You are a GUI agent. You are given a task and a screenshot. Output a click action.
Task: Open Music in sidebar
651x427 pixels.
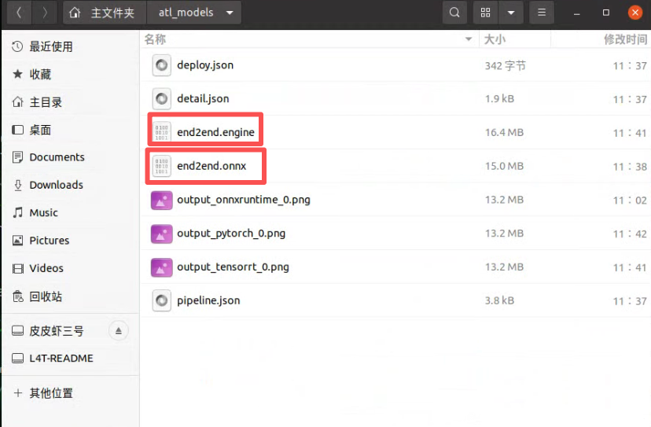click(71, 212)
